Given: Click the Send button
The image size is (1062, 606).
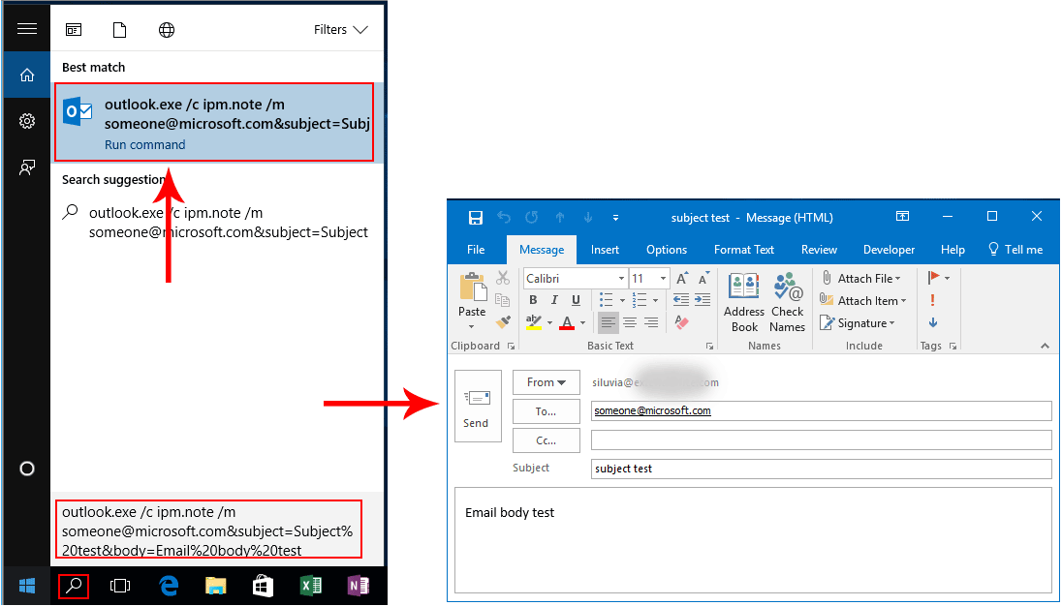Looking at the screenshot, I should click(x=478, y=406).
